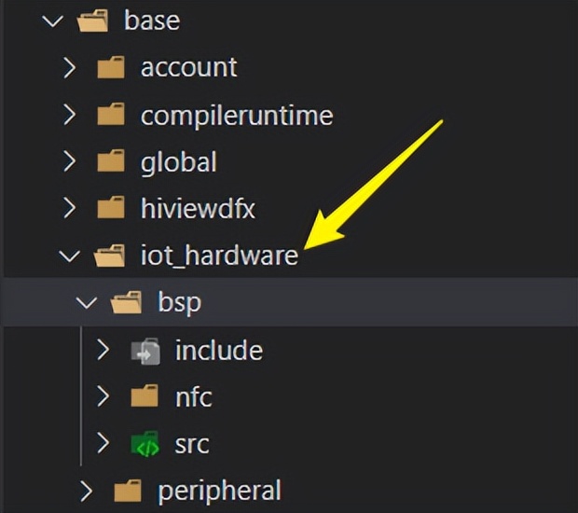Click the global folder icon
Screen dimensions: 578x513
110,161
